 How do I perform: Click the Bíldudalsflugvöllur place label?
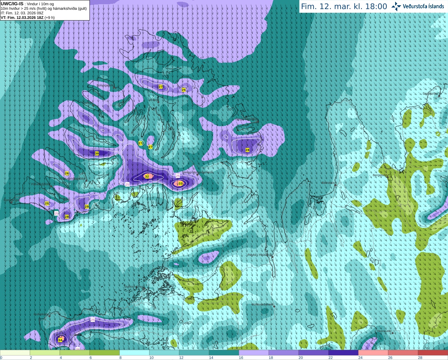pos(72,178)
